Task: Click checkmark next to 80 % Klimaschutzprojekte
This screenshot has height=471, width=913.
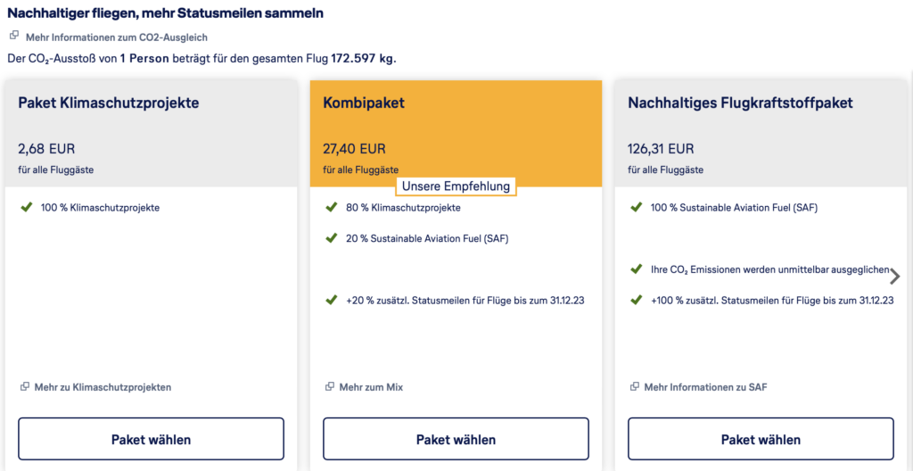Action: [x=331, y=207]
